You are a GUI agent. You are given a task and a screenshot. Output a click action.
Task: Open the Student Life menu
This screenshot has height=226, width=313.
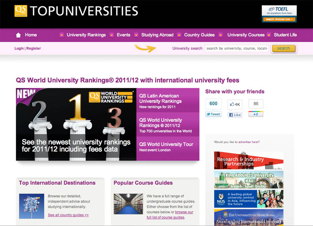click(x=285, y=35)
